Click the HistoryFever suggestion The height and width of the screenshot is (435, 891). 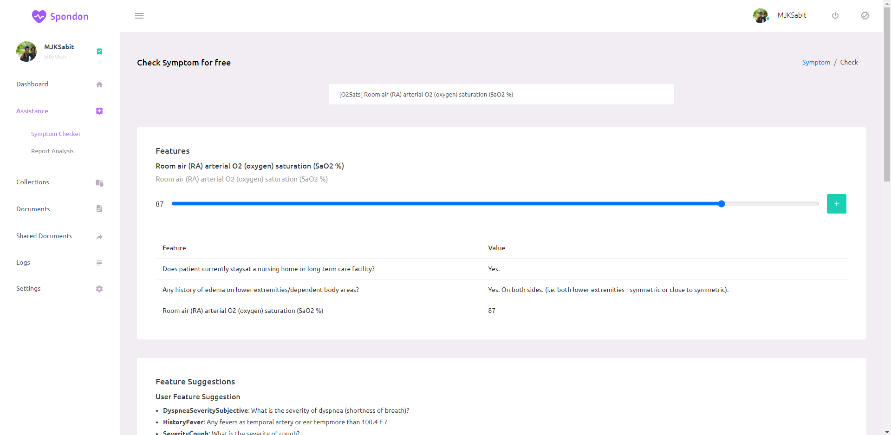275,422
